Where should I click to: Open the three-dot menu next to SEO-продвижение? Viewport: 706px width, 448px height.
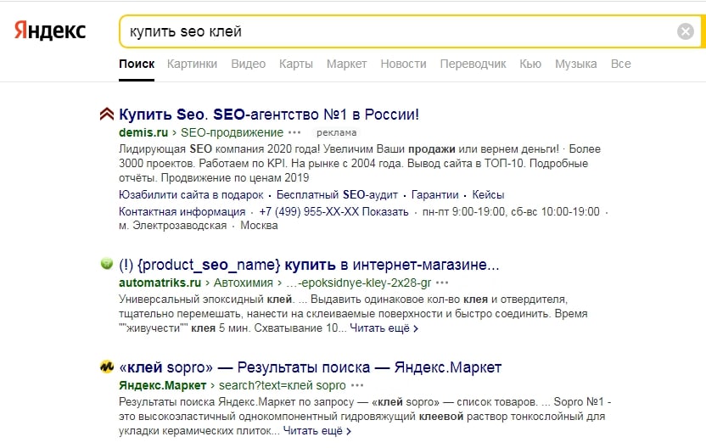294,133
